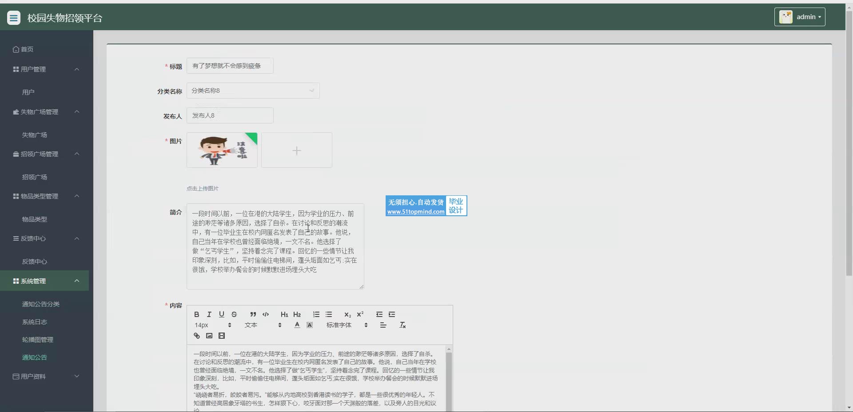Click the 标题 title input field
This screenshot has height=412, width=853.
click(230, 66)
